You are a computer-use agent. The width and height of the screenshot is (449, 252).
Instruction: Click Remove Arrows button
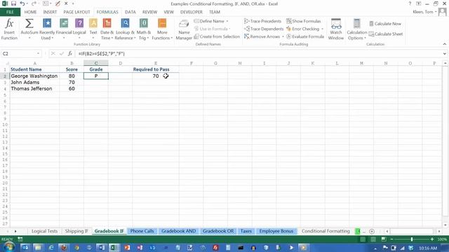coord(262,36)
